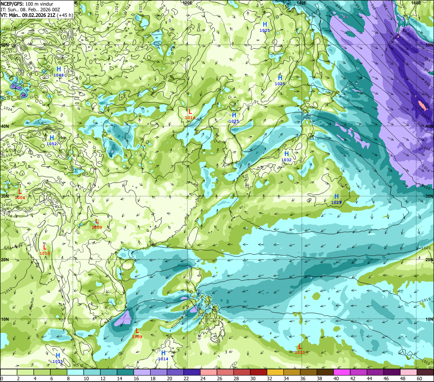
Task: Click the legend value '24'
Action: (x=203, y=379)
